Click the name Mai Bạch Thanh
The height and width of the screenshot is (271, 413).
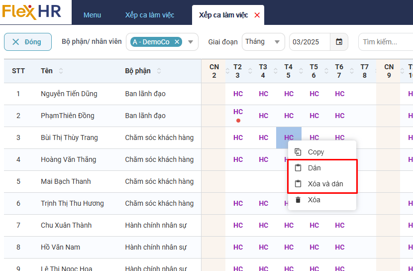coord(66,181)
